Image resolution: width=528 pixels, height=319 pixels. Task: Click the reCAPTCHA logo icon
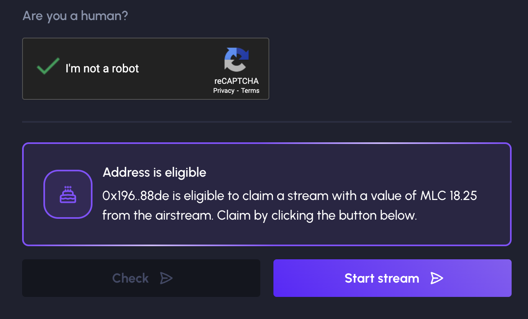pyautogui.click(x=236, y=60)
